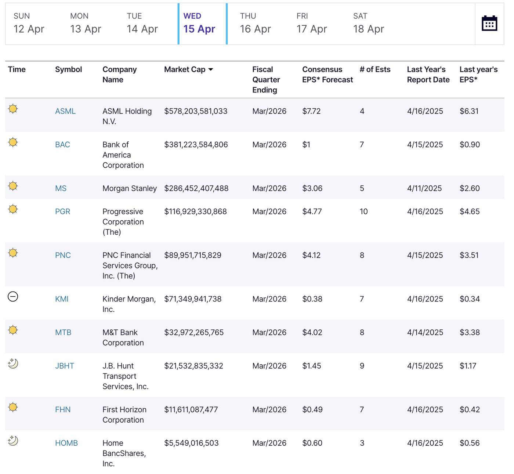Click the Fiscal Quarter Ending column header
The height and width of the screenshot is (474, 514).
(266, 80)
